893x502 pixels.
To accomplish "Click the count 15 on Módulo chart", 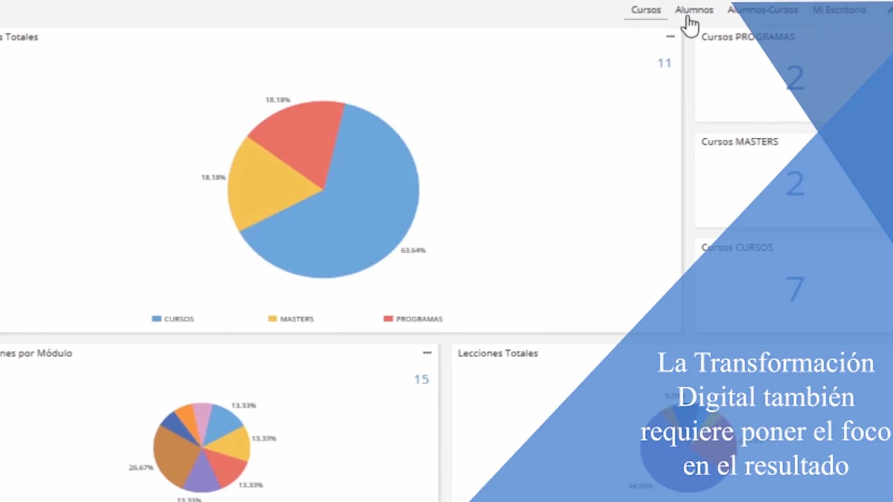I will [422, 380].
